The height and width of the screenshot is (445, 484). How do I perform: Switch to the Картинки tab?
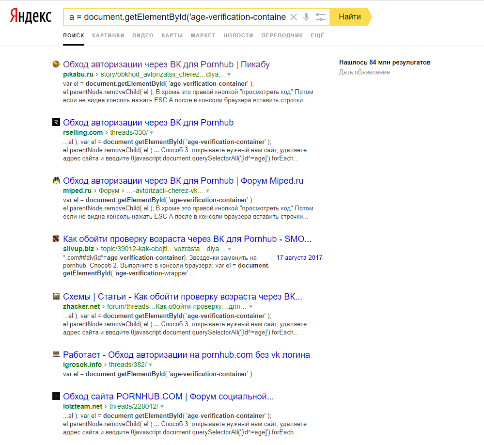click(x=108, y=35)
